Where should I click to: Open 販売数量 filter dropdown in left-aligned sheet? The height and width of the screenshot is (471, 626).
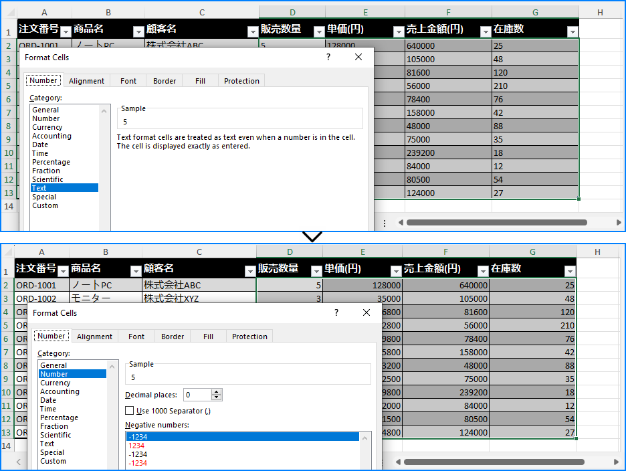[x=319, y=31]
